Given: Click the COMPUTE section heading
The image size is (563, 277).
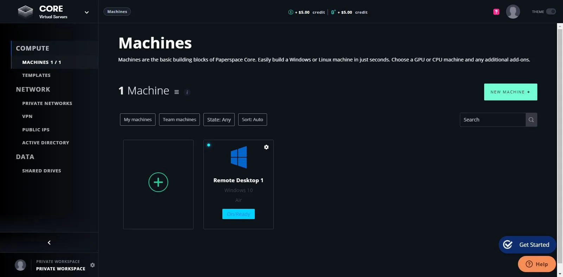Looking at the screenshot, I should pyautogui.click(x=32, y=48).
